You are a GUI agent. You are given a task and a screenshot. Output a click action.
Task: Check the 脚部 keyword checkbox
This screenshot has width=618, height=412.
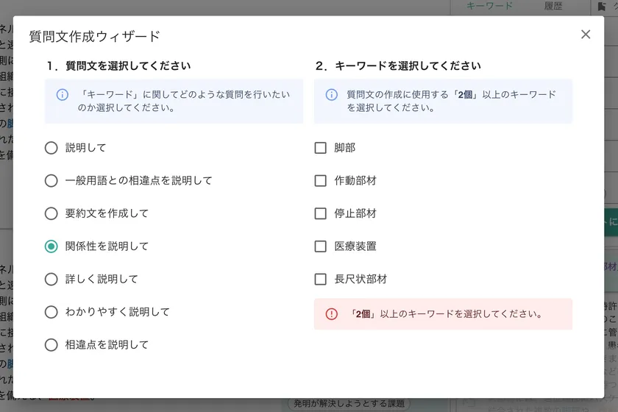tap(321, 148)
